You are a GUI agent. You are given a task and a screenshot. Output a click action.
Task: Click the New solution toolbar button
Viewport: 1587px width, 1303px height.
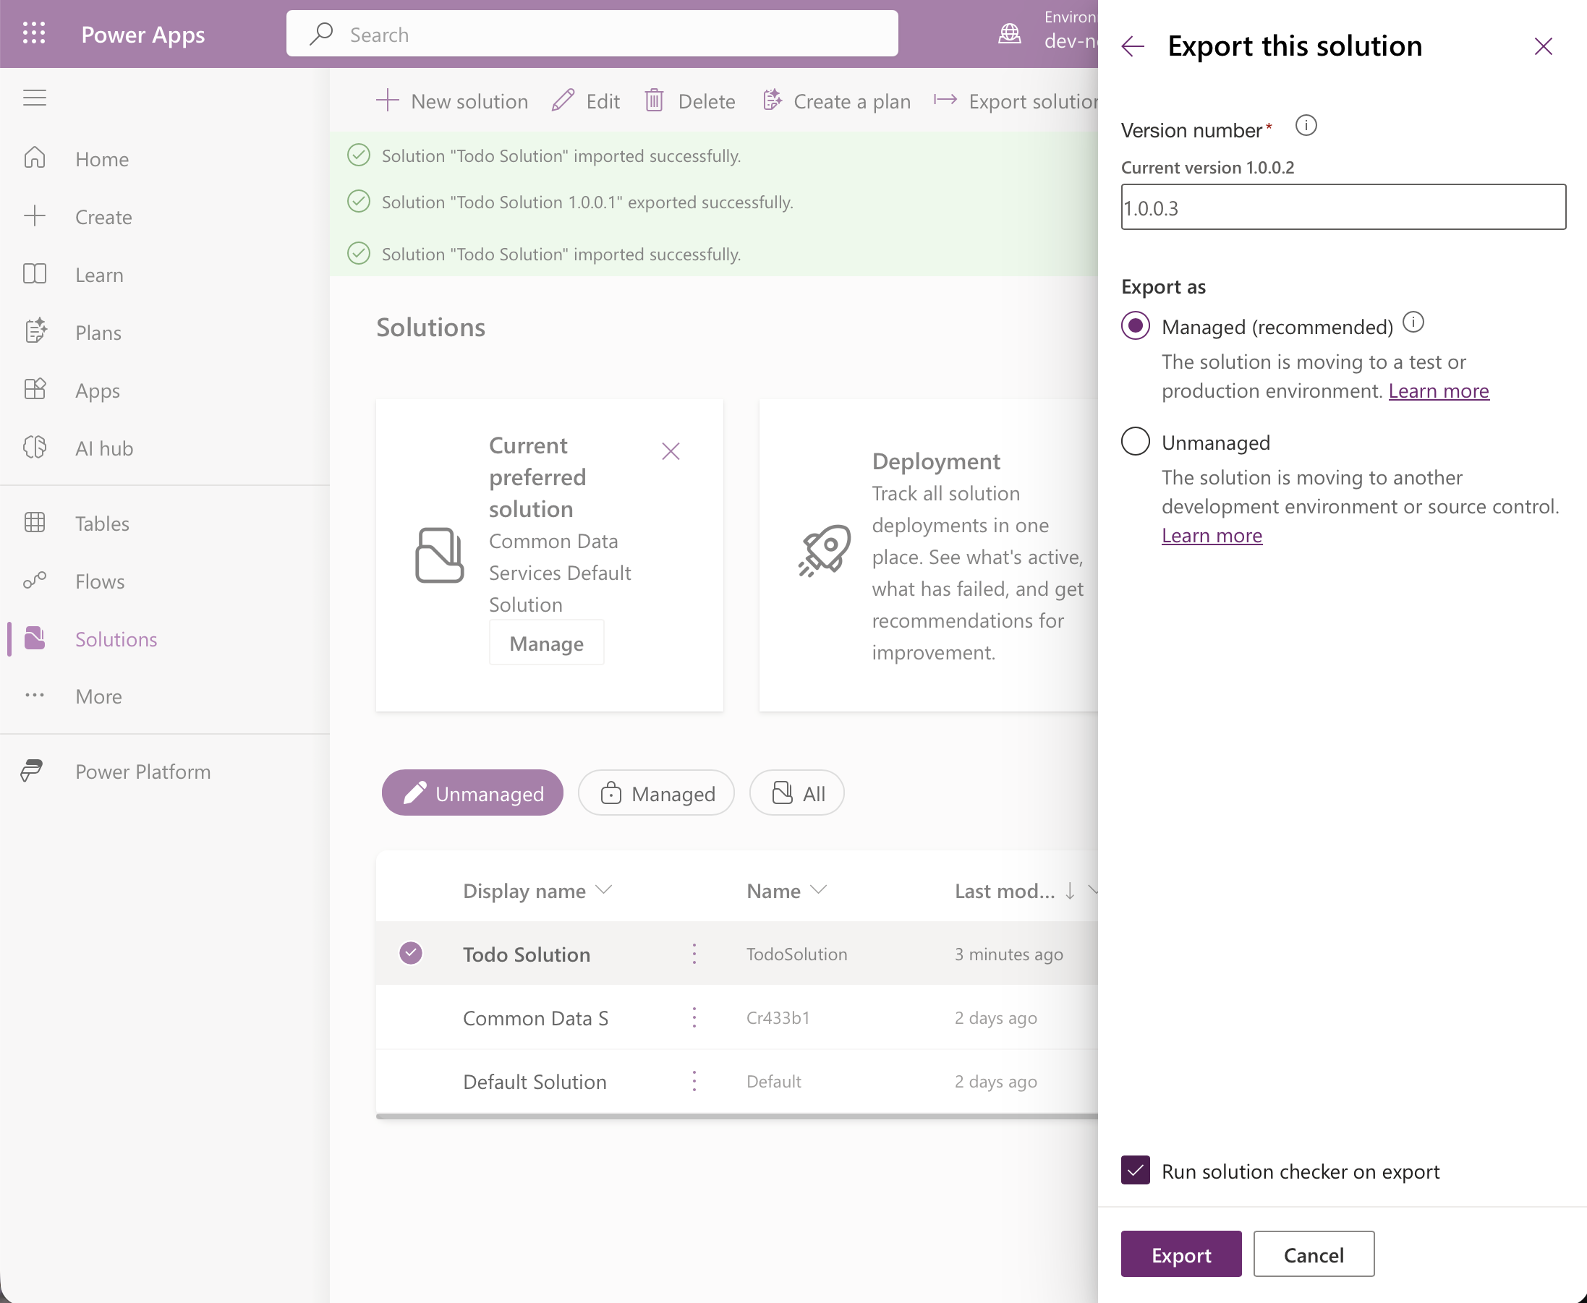(x=451, y=101)
